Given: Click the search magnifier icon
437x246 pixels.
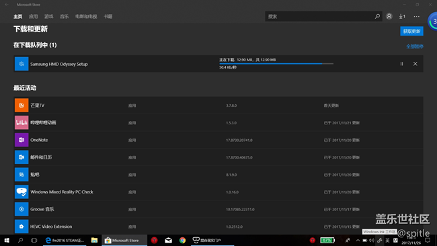Looking at the screenshot, I should tap(377, 16).
